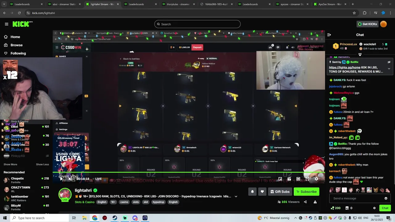
Task: Play or pause the stream video
Action: [61, 179]
